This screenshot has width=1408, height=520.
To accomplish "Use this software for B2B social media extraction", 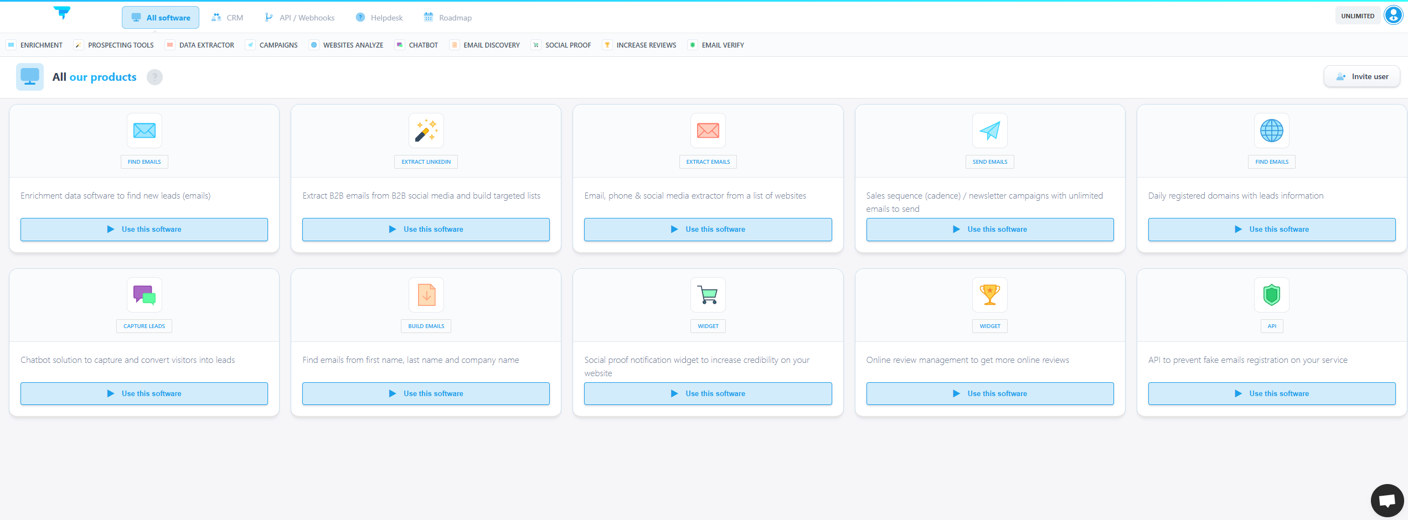I will tap(426, 230).
